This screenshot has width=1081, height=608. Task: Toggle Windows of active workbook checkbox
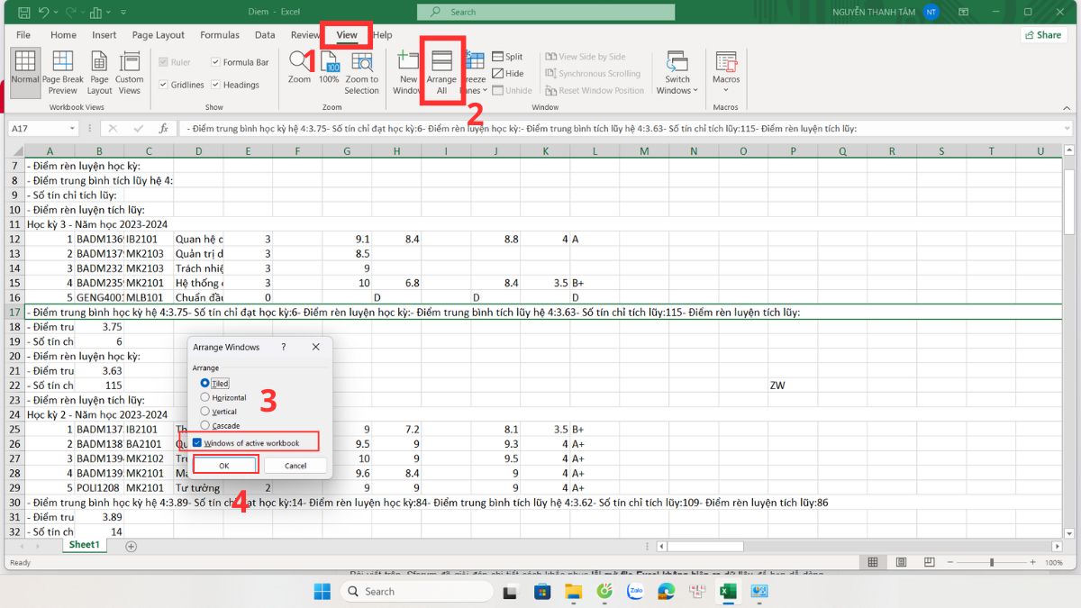pos(197,442)
